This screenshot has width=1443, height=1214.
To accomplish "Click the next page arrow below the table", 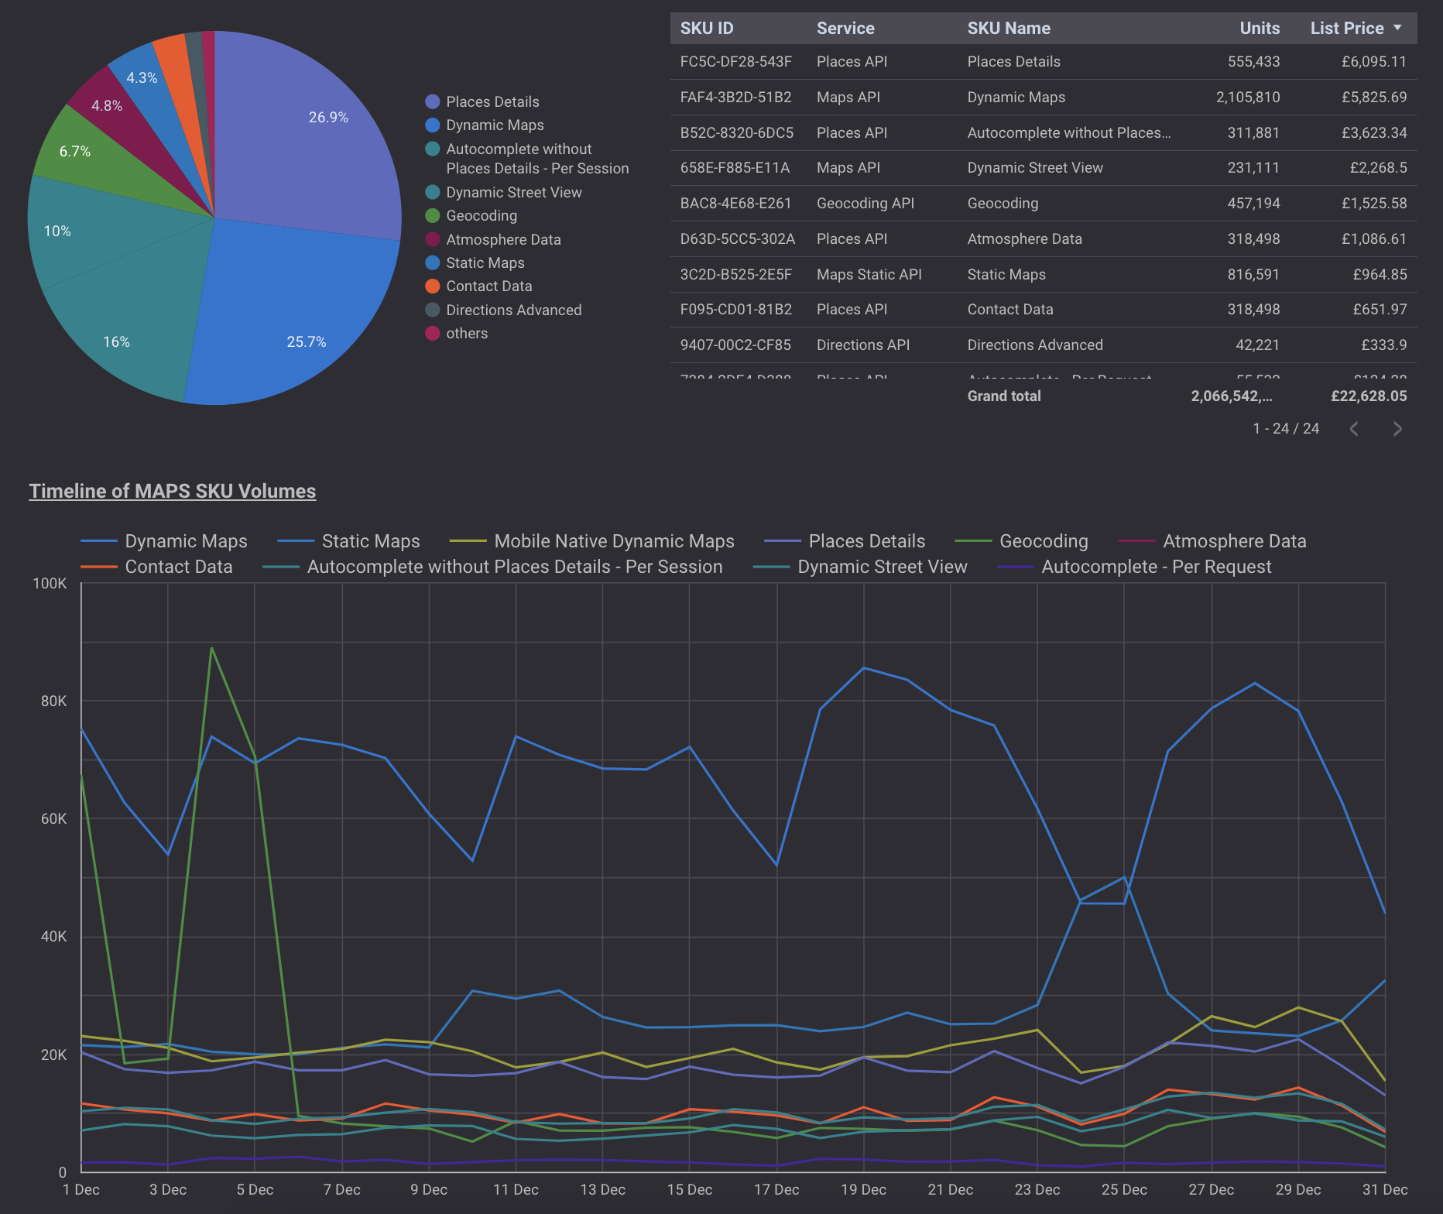I will tap(1397, 428).
